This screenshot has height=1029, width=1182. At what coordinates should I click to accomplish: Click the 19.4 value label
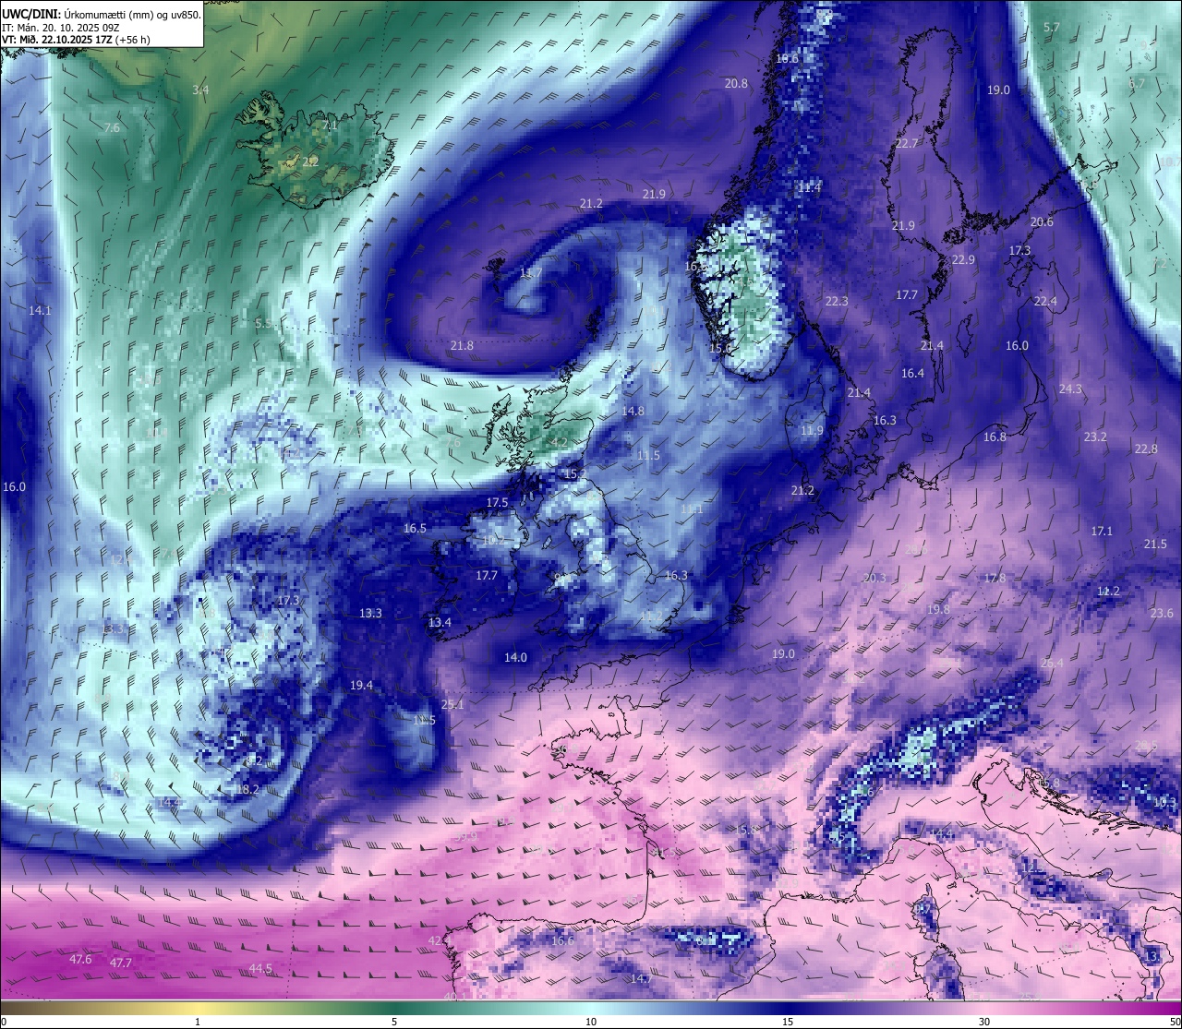[x=361, y=686]
